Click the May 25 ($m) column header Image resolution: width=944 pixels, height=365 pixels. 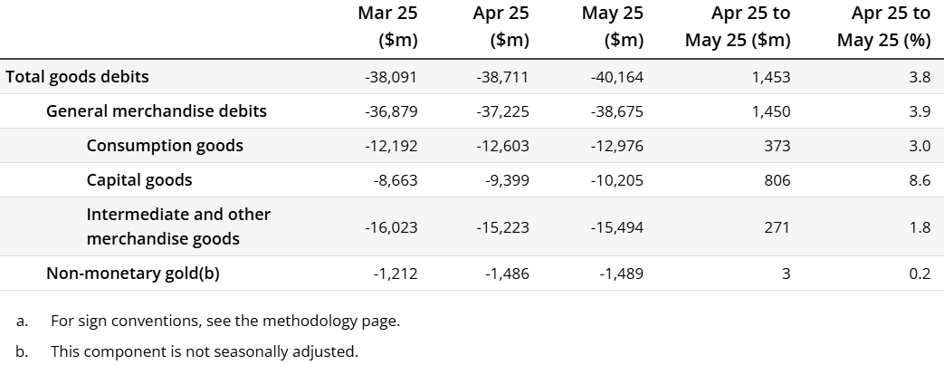[x=614, y=26]
